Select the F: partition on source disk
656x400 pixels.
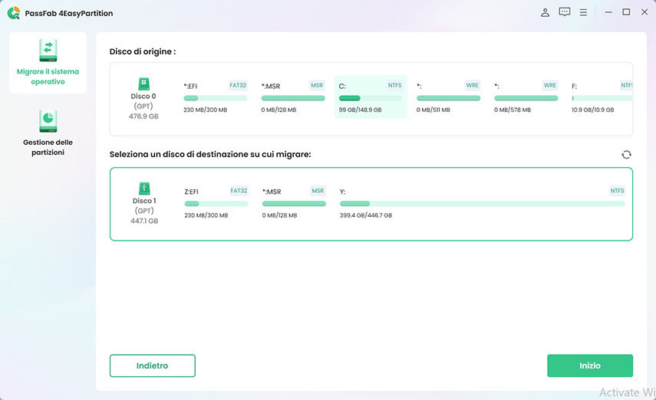(602, 97)
